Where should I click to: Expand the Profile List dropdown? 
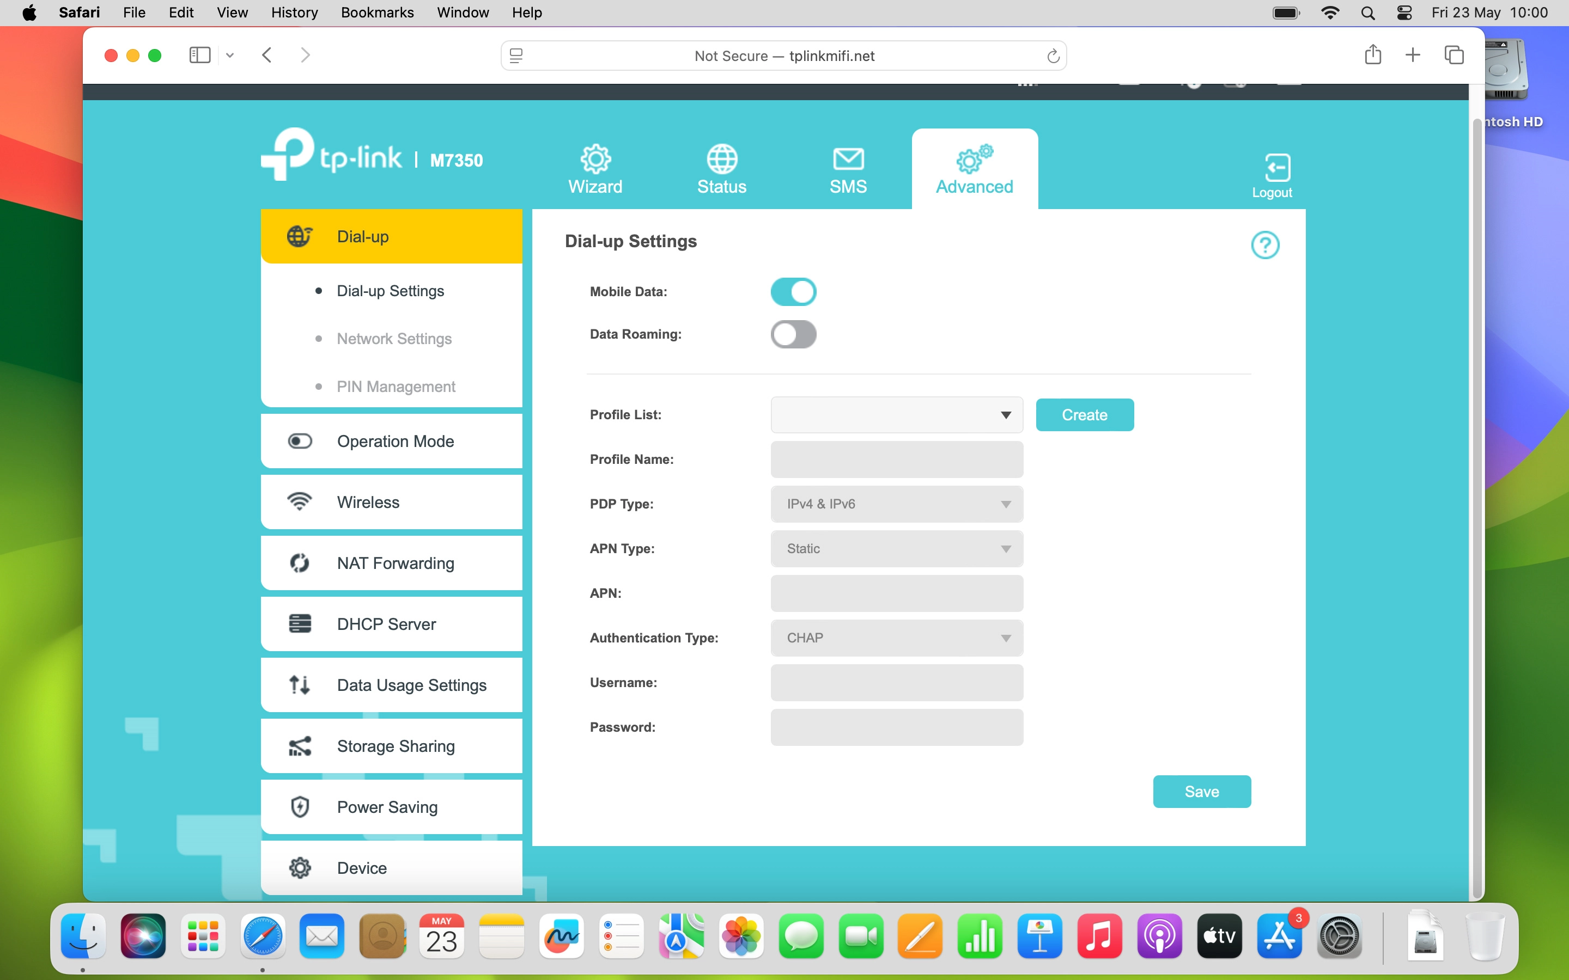(x=896, y=415)
